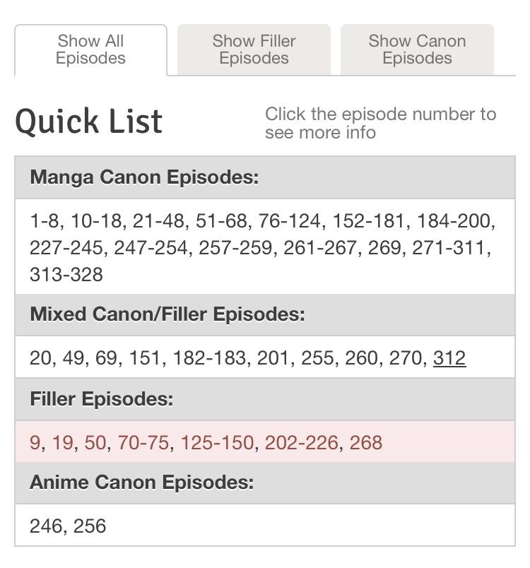
Task: Switch to the Show Filler Episodes tab
Action: (254, 49)
